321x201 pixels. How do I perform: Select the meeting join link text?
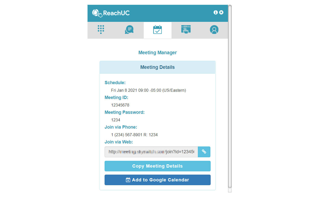coord(150,152)
